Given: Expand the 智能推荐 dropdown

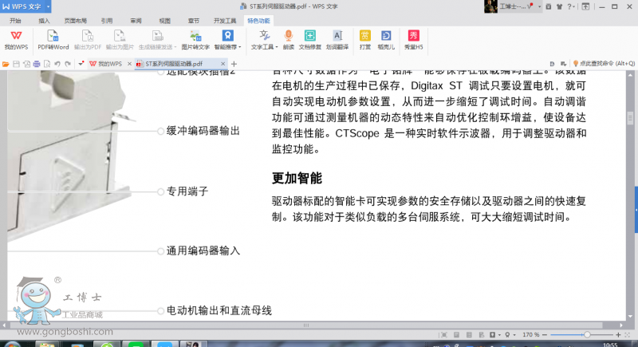Looking at the screenshot, I should tap(228, 47).
